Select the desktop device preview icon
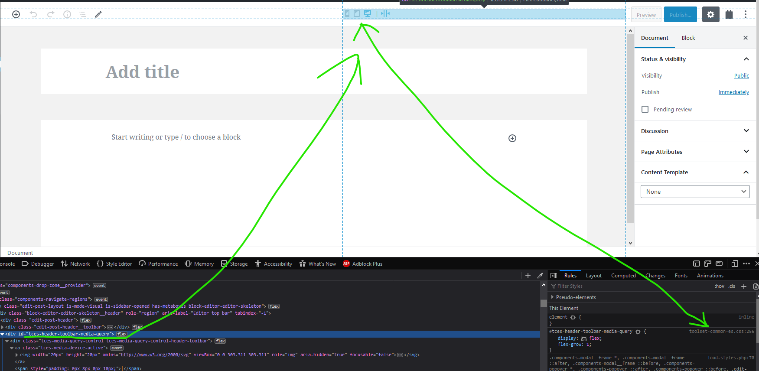Viewport: 759px width, 371px height. [x=368, y=13]
